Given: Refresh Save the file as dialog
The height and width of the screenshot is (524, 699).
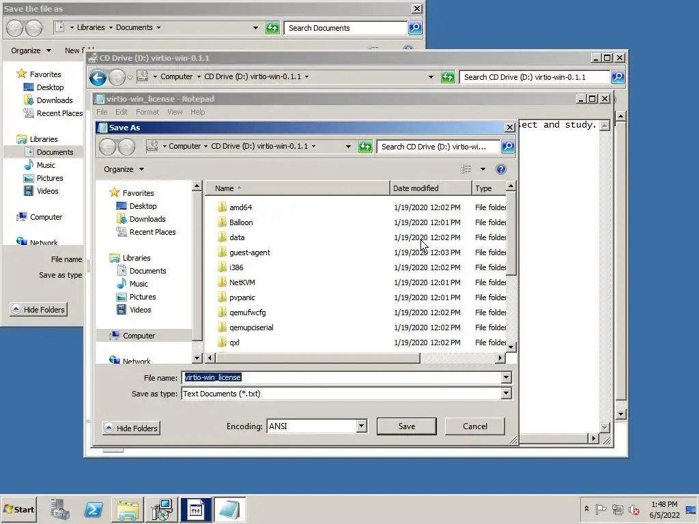Looking at the screenshot, I should (272, 28).
